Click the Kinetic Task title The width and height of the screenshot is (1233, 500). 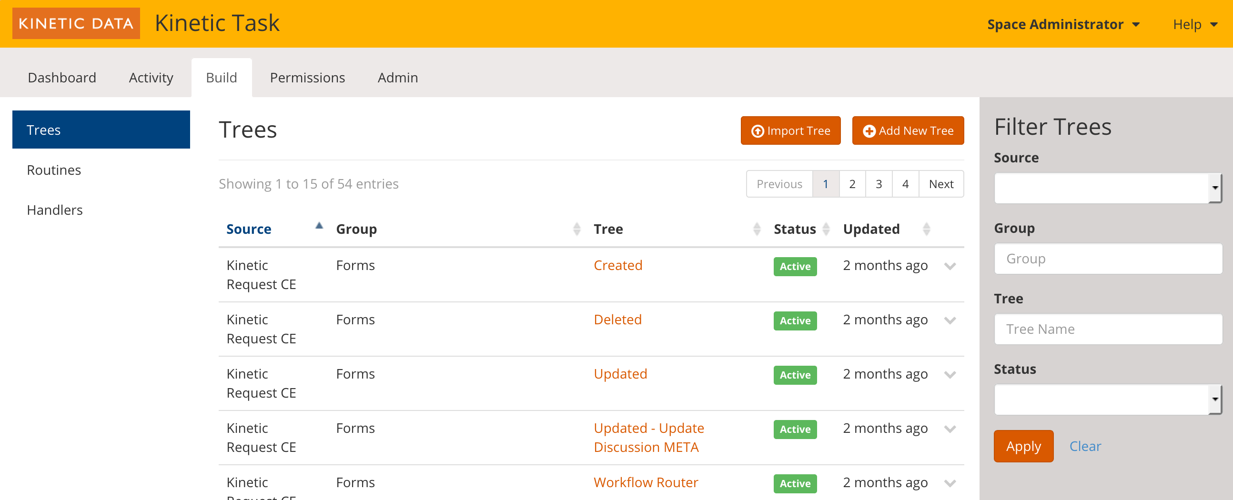click(x=217, y=23)
